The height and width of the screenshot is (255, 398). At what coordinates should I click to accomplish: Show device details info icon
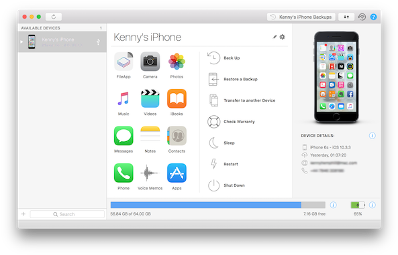pyautogui.click(x=372, y=136)
